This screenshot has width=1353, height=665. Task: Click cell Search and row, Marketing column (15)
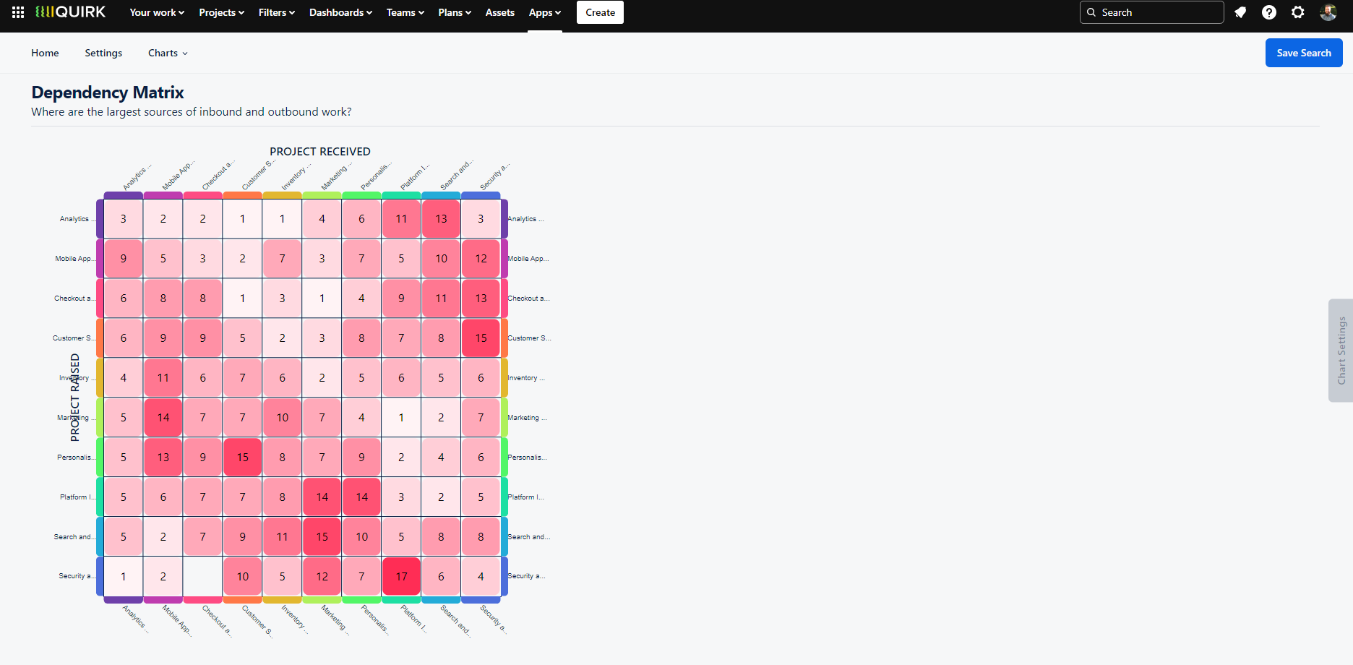point(322,536)
